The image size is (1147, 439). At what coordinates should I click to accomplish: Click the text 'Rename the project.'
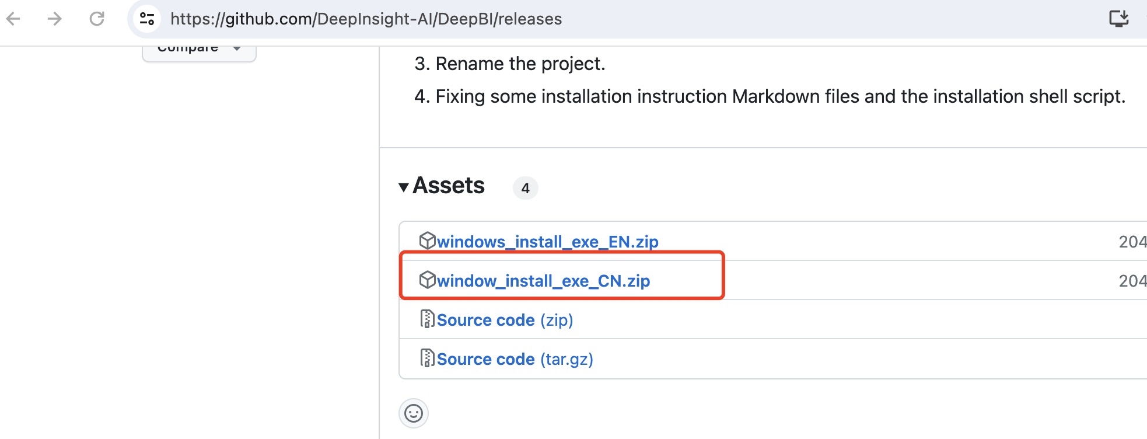520,64
